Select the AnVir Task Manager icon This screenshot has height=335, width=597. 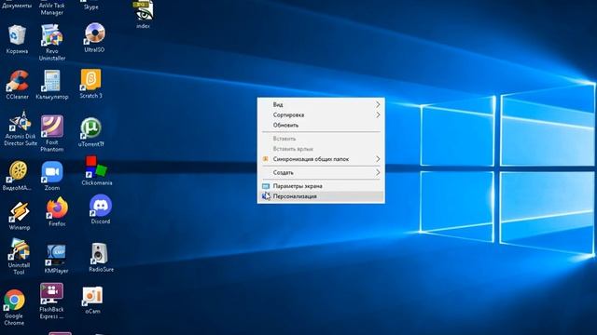52,8
